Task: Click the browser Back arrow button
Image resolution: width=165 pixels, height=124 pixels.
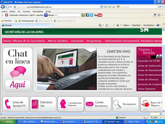Action: (3, 7)
